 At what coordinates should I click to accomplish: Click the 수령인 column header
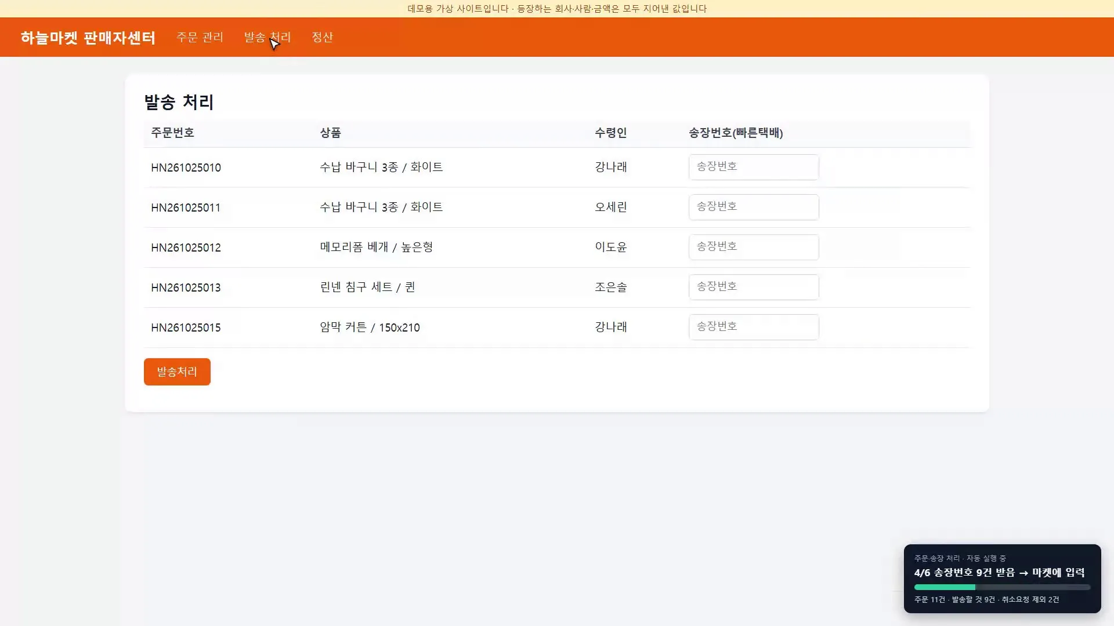[x=611, y=133]
